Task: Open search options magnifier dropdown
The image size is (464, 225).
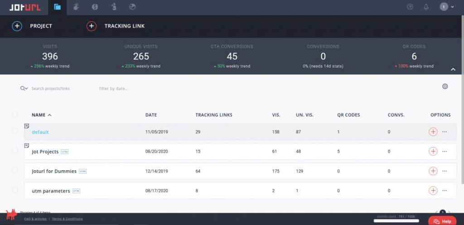Action: point(24,88)
